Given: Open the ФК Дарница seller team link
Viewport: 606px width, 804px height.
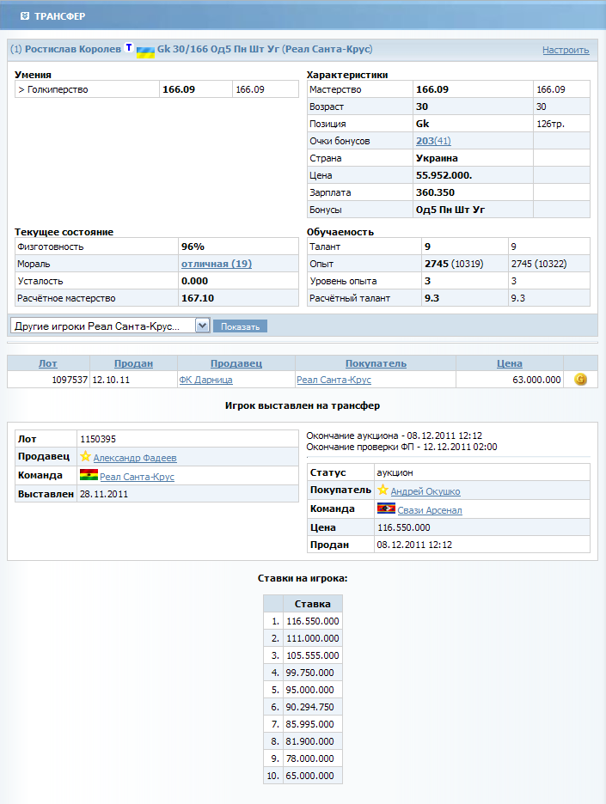Looking at the screenshot, I should click(x=205, y=380).
